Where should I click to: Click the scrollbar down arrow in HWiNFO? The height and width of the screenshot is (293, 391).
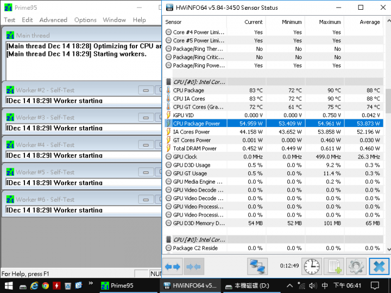pyautogui.click(x=388, y=249)
